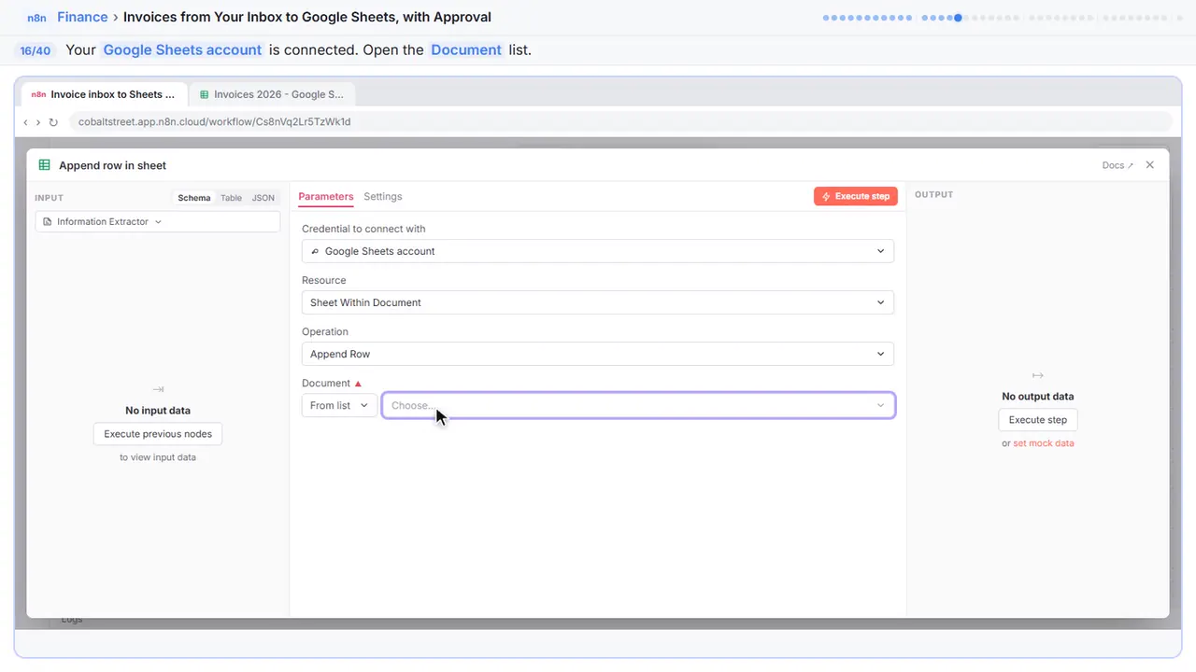Select the Table input view
Image resolution: width=1196 pixels, height=672 pixels.
coord(231,198)
